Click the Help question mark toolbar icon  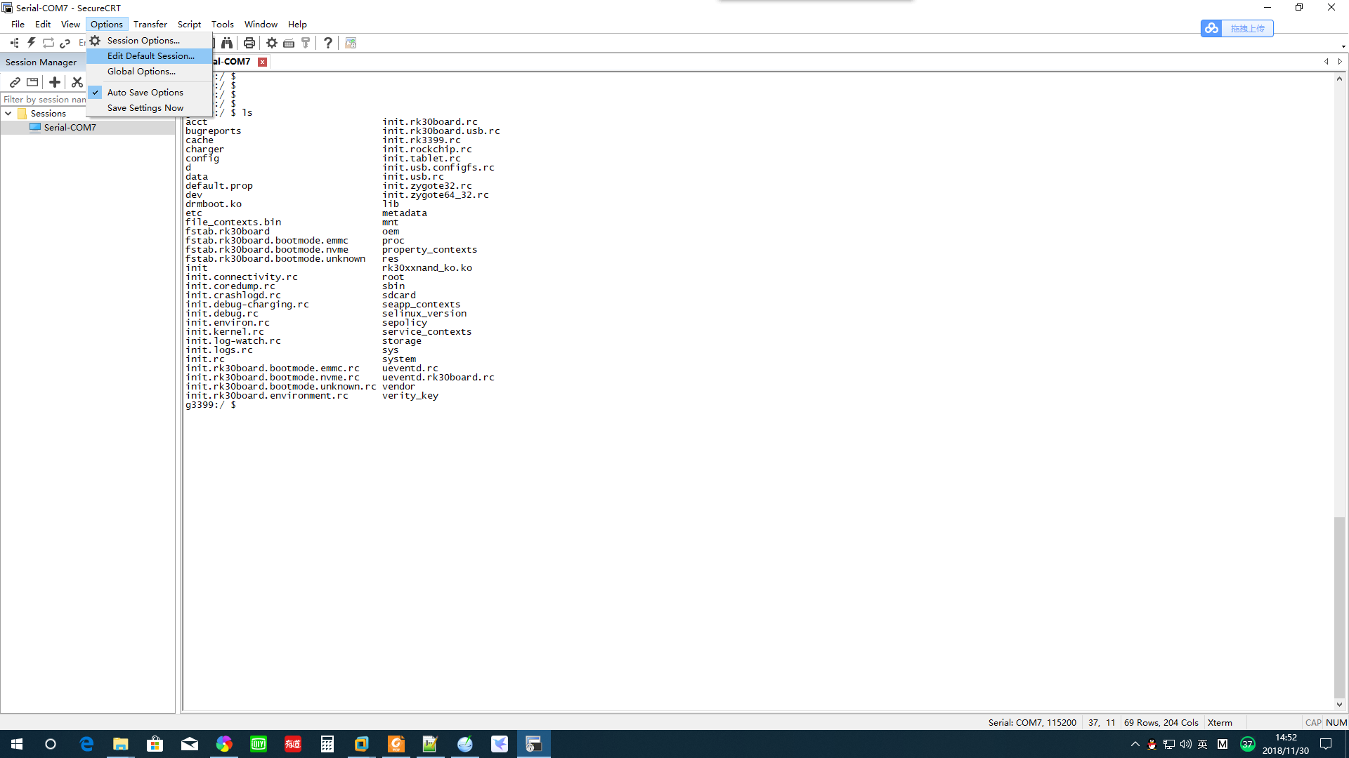328,42
